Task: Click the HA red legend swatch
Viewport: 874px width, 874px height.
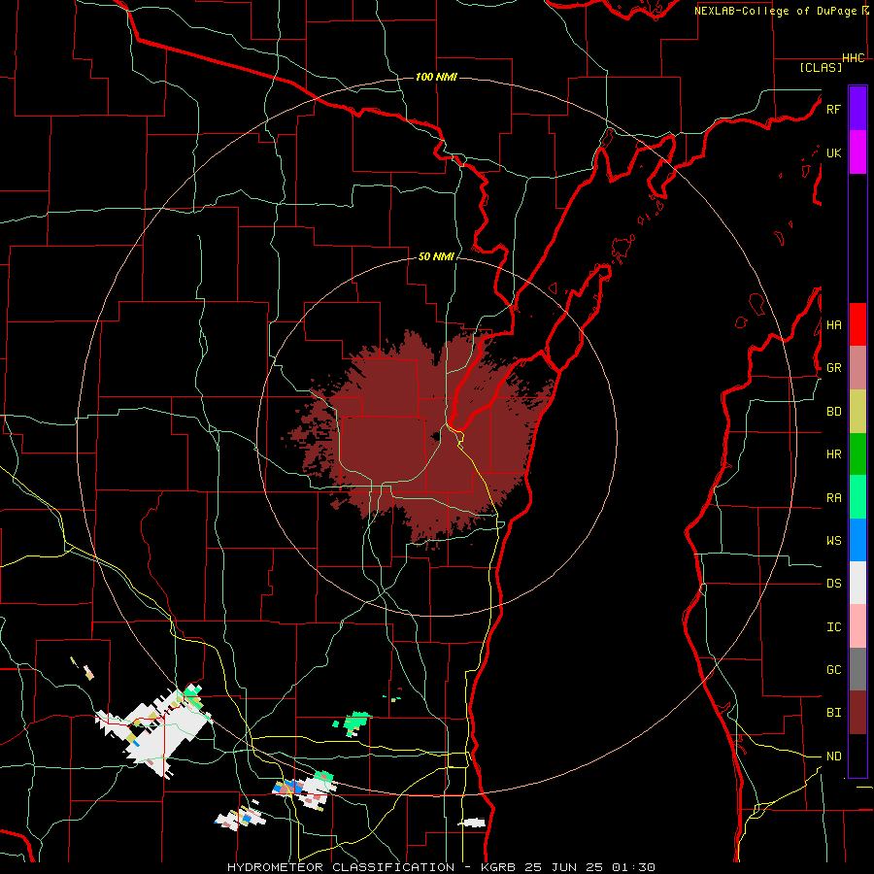Action: (x=857, y=324)
